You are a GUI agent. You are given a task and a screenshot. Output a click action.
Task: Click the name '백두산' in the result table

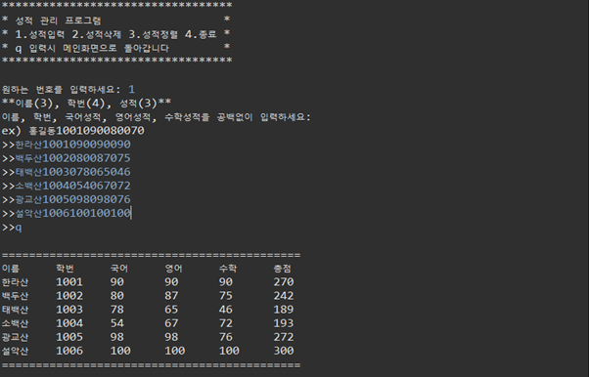coord(15,296)
